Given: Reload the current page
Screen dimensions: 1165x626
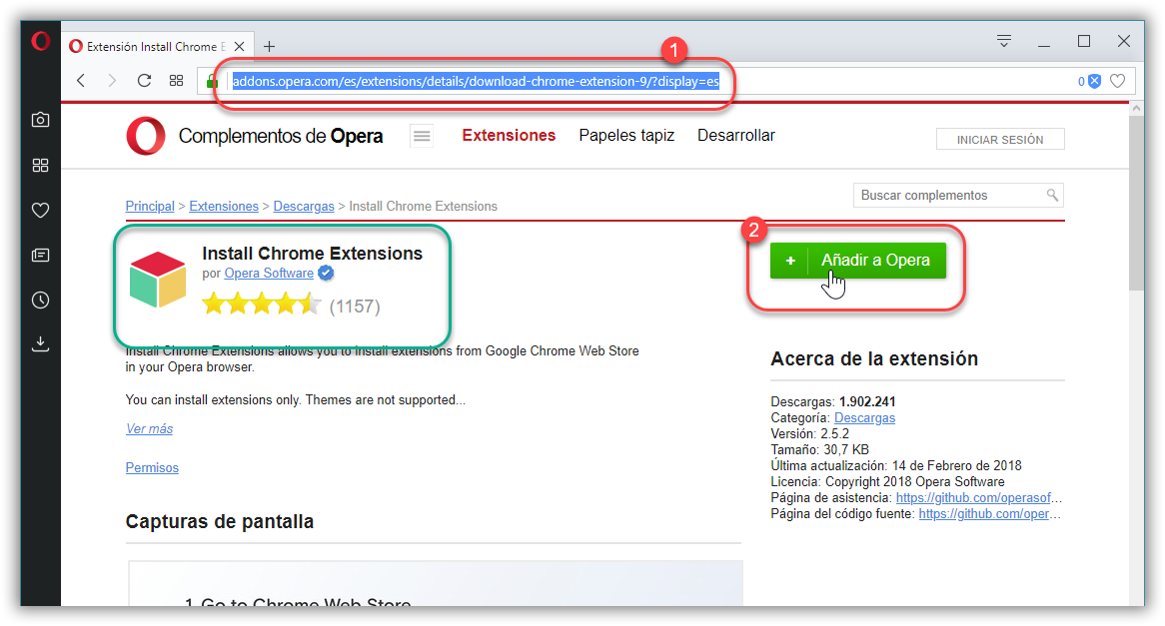Looking at the screenshot, I should click(144, 80).
